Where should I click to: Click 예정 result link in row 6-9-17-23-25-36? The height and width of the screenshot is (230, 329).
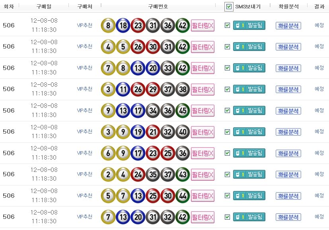(319, 153)
